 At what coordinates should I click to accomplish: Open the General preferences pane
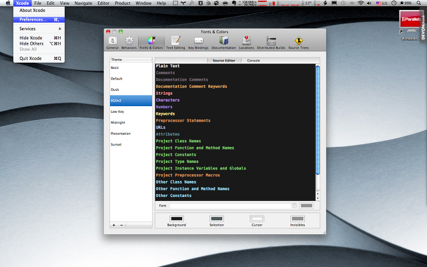[113, 43]
